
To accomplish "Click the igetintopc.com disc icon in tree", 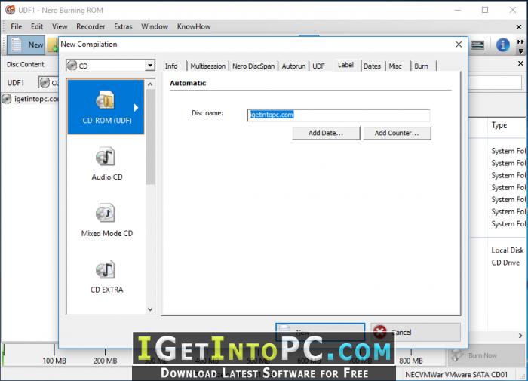I will coord(6,99).
